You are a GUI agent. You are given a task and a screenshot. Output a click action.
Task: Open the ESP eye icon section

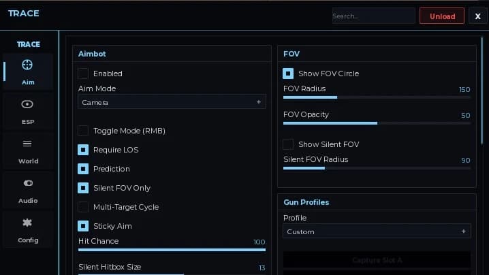coord(27,104)
